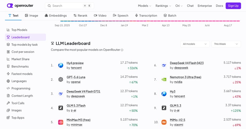
Task: Open the xiaomi provider link
Action: [179, 125]
